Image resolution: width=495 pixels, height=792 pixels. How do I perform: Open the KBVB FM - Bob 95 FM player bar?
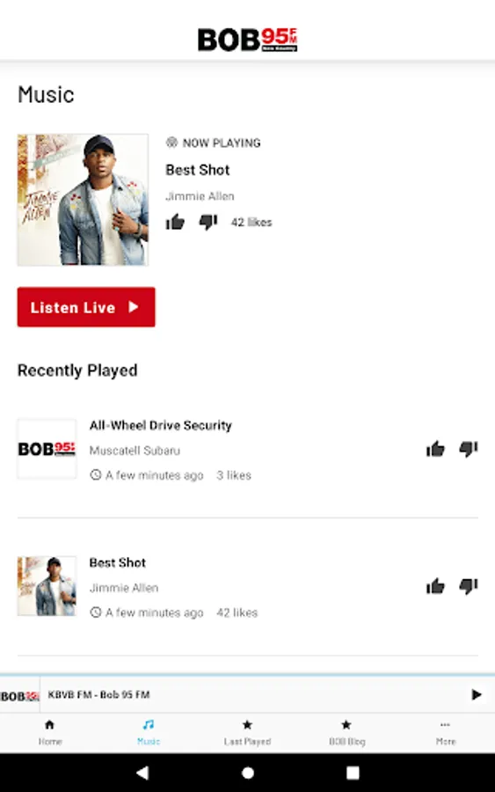(x=247, y=694)
